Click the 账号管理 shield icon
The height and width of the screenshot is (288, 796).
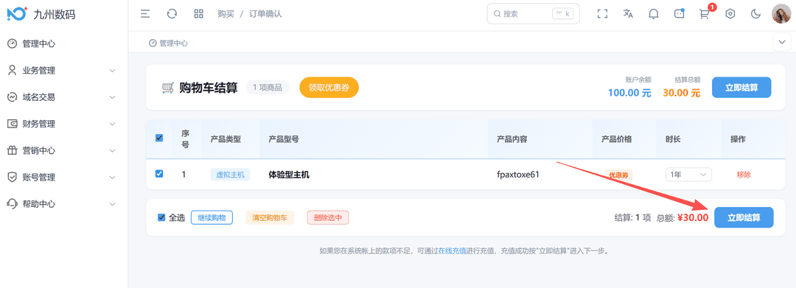point(13,178)
